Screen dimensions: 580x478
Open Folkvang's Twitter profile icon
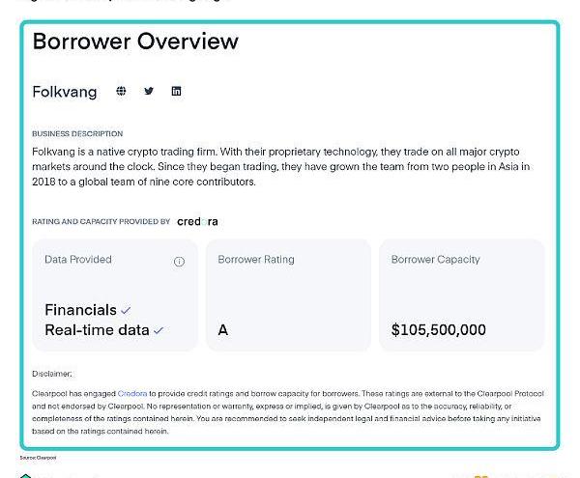point(149,91)
